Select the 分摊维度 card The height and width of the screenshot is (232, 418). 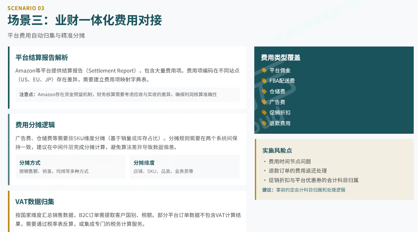click(184, 167)
